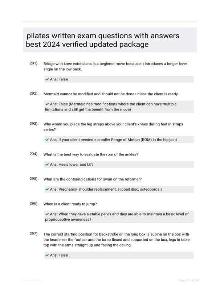Click the green checkmark on the Mermaid answer
The width and height of the screenshot is (220, 290).
click(47, 104)
